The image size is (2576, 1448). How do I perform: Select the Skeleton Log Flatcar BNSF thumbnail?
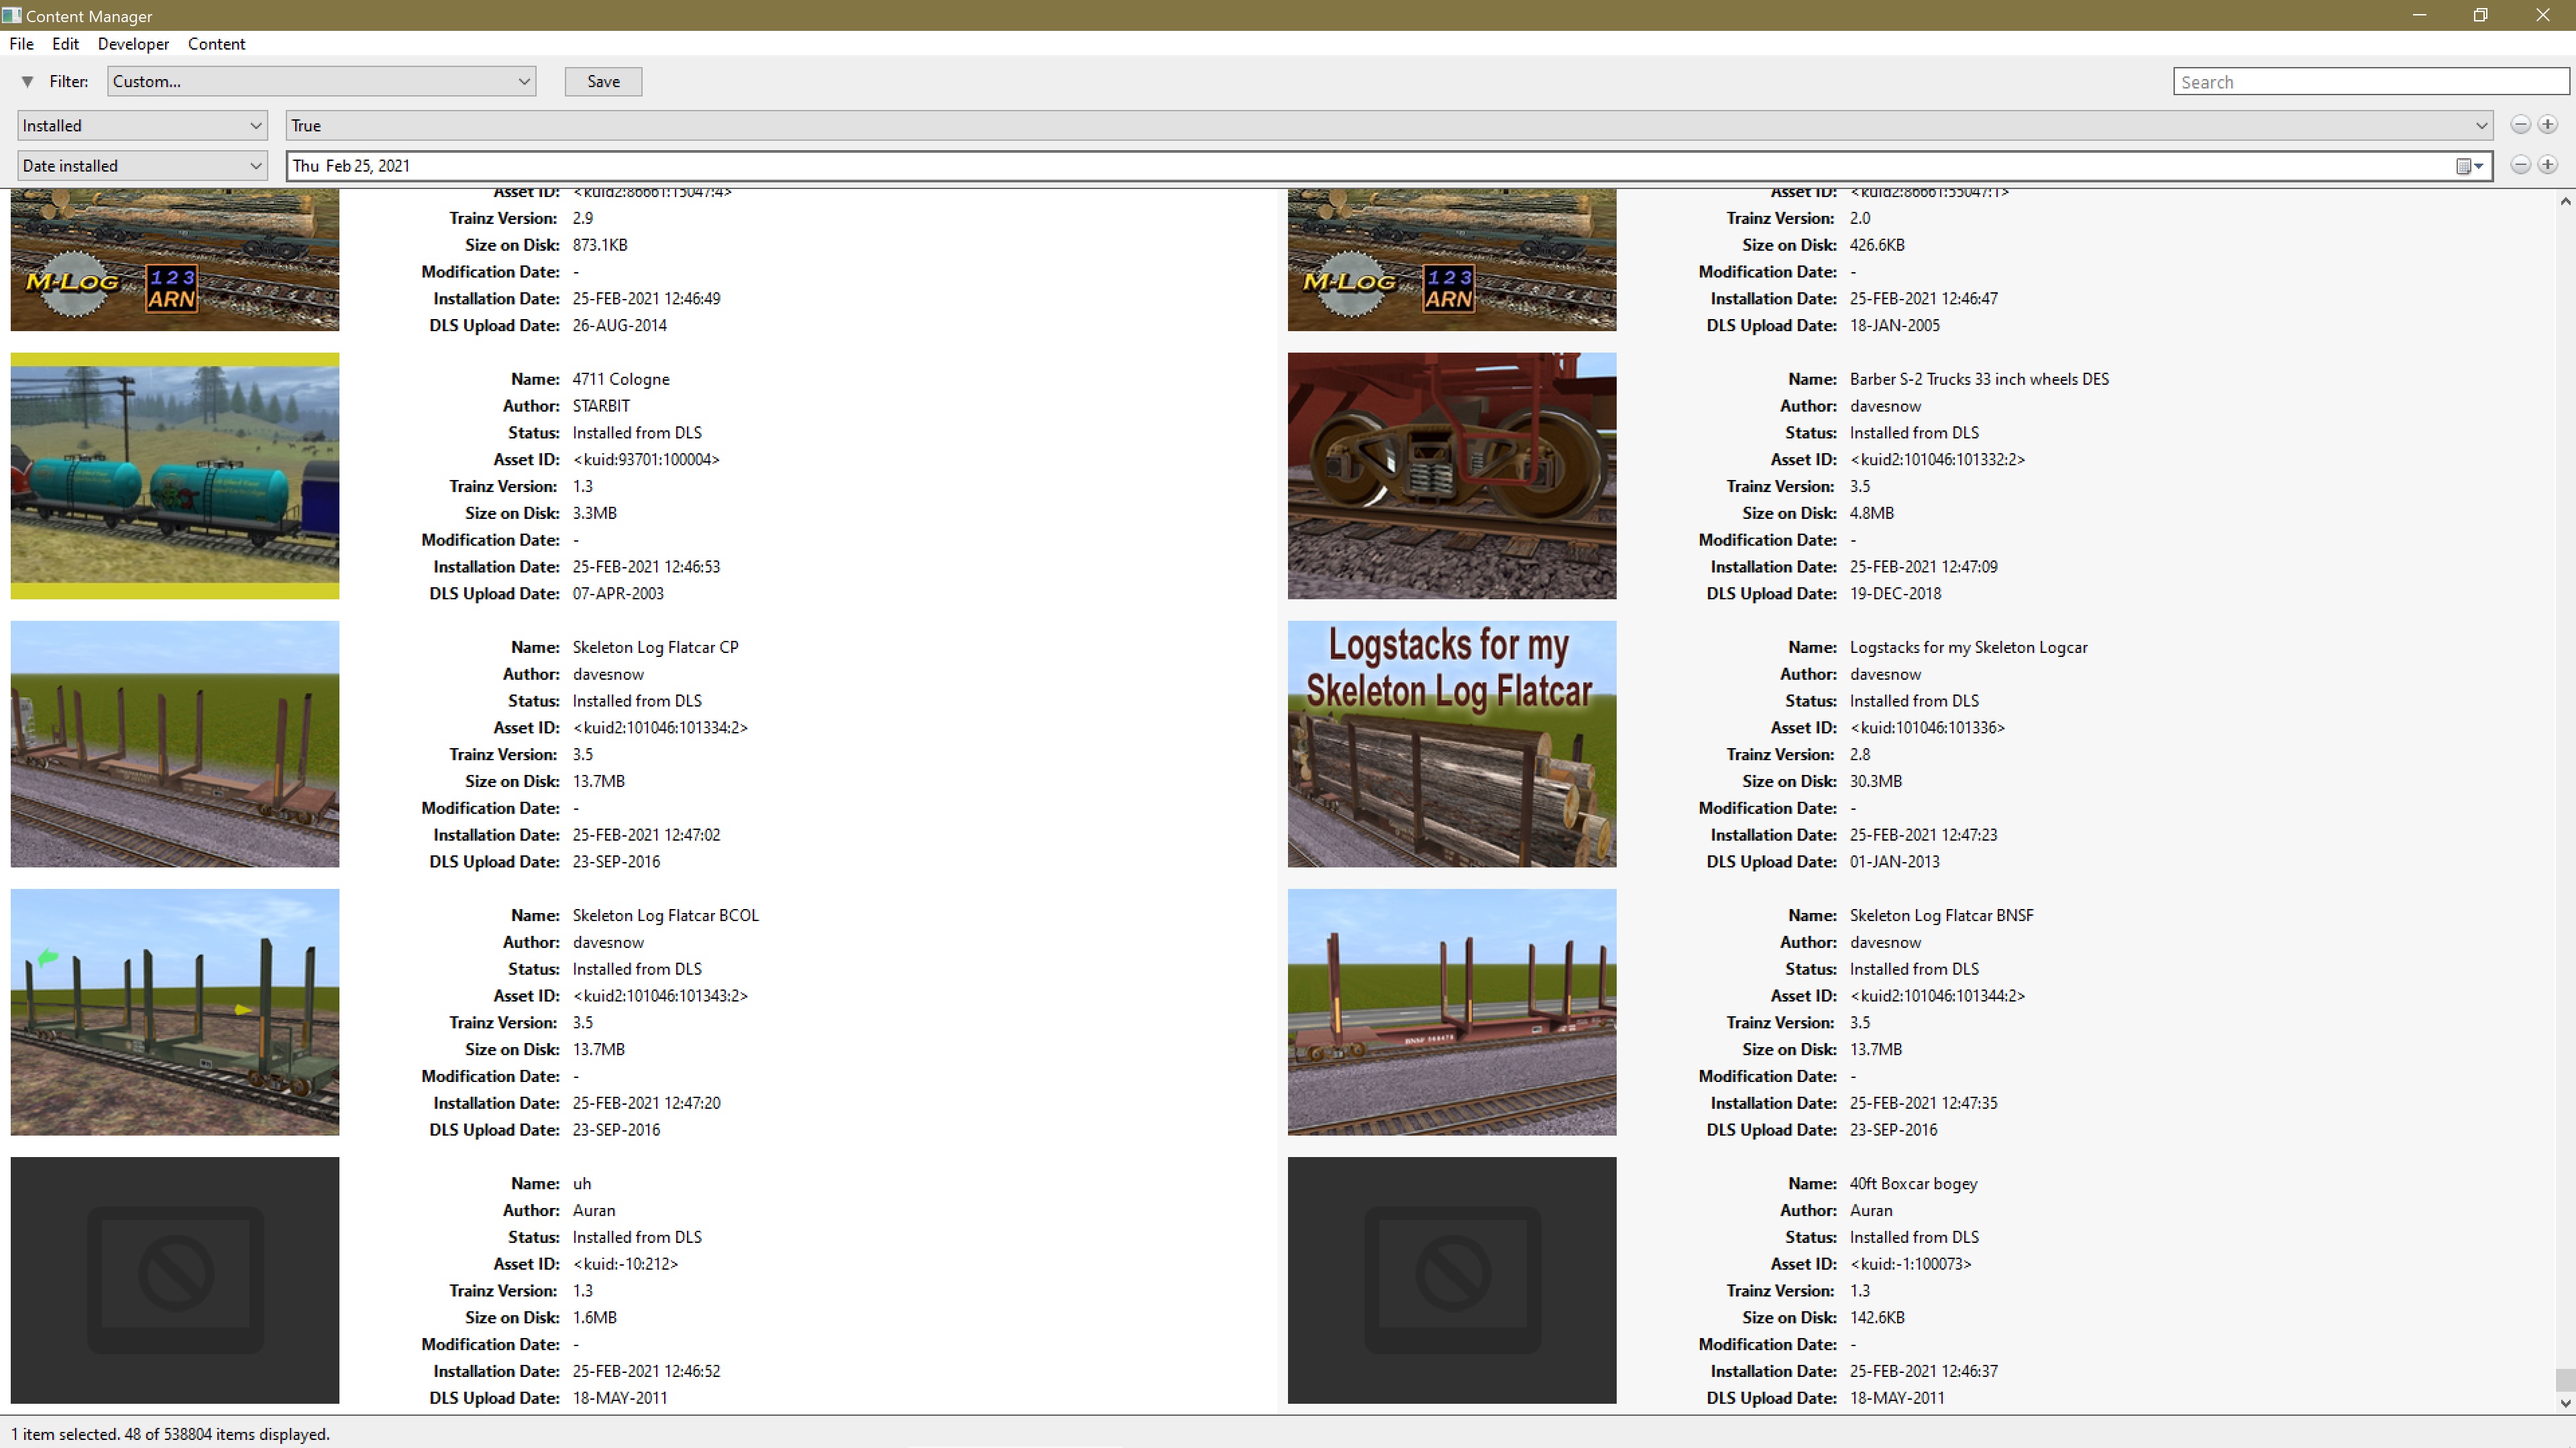[x=1452, y=1012]
